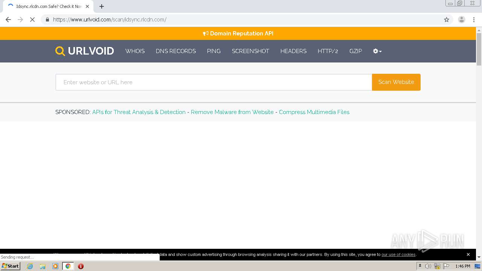
Task: Open the DNS RECORDS menu item
Action: [x=176, y=51]
